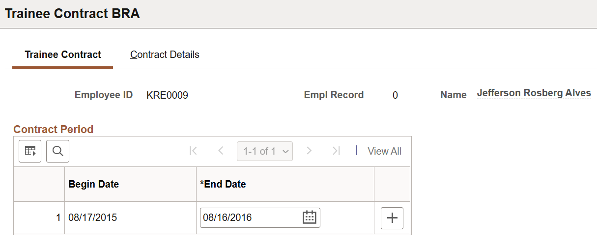The width and height of the screenshot is (597, 245).
Task: Click the View All link
Action: tap(384, 151)
